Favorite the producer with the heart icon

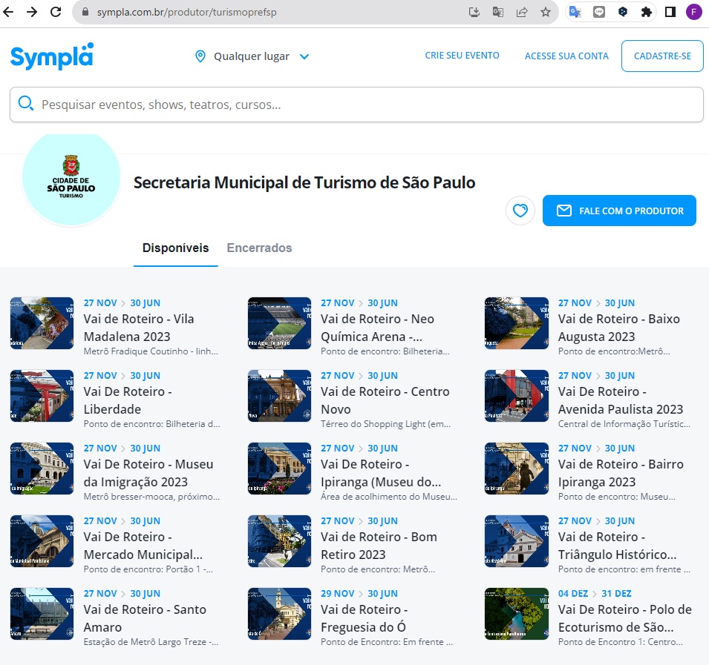pos(520,211)
